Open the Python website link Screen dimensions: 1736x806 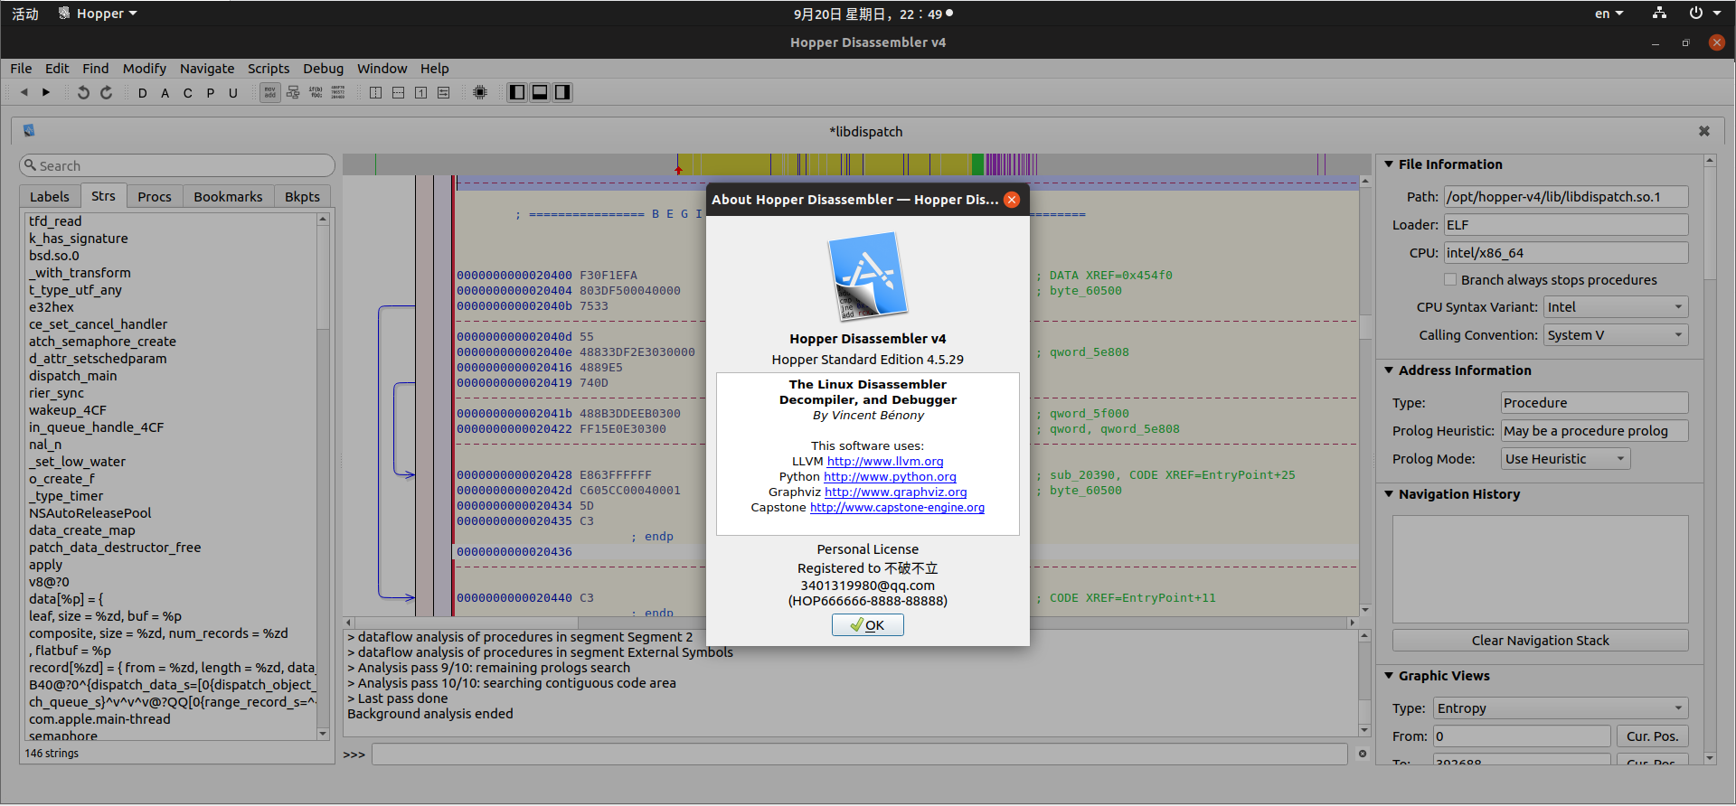tap(890, 477)
